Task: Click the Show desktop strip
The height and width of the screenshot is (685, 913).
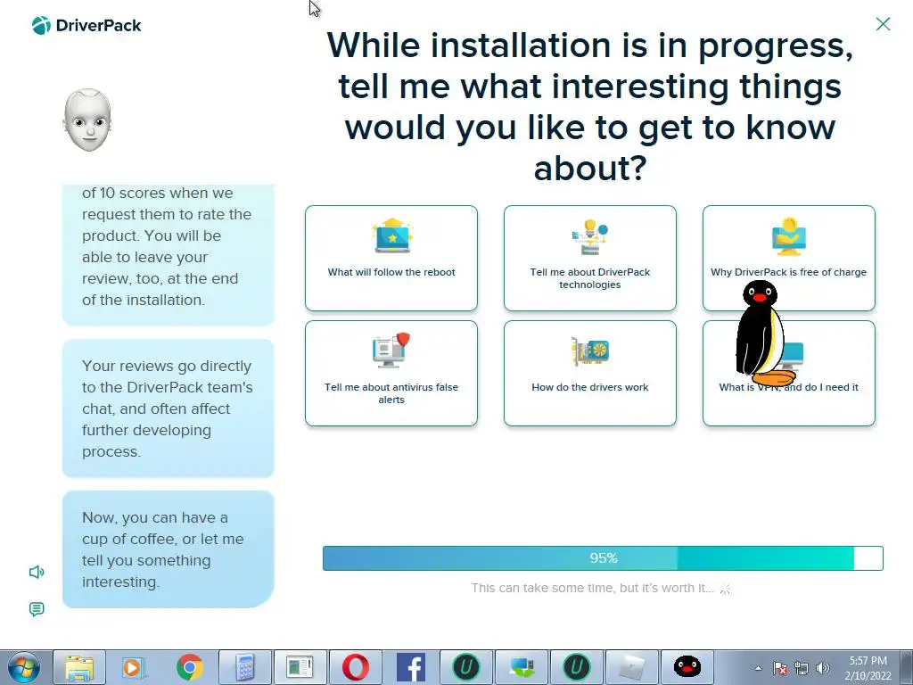Action: click(907, 667)
